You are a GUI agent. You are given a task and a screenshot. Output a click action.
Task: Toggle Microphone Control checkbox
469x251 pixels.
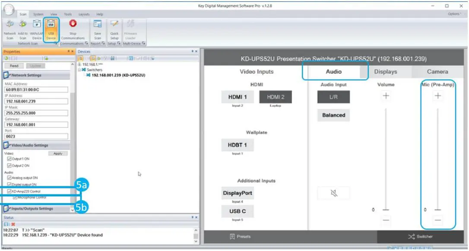pyautogui.click(x=15, y=198)
